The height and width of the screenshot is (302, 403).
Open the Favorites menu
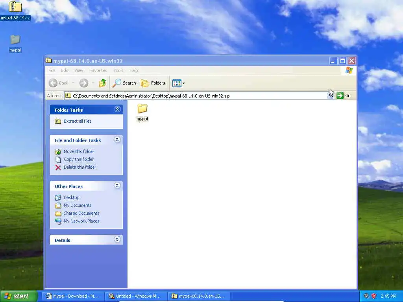98,70
